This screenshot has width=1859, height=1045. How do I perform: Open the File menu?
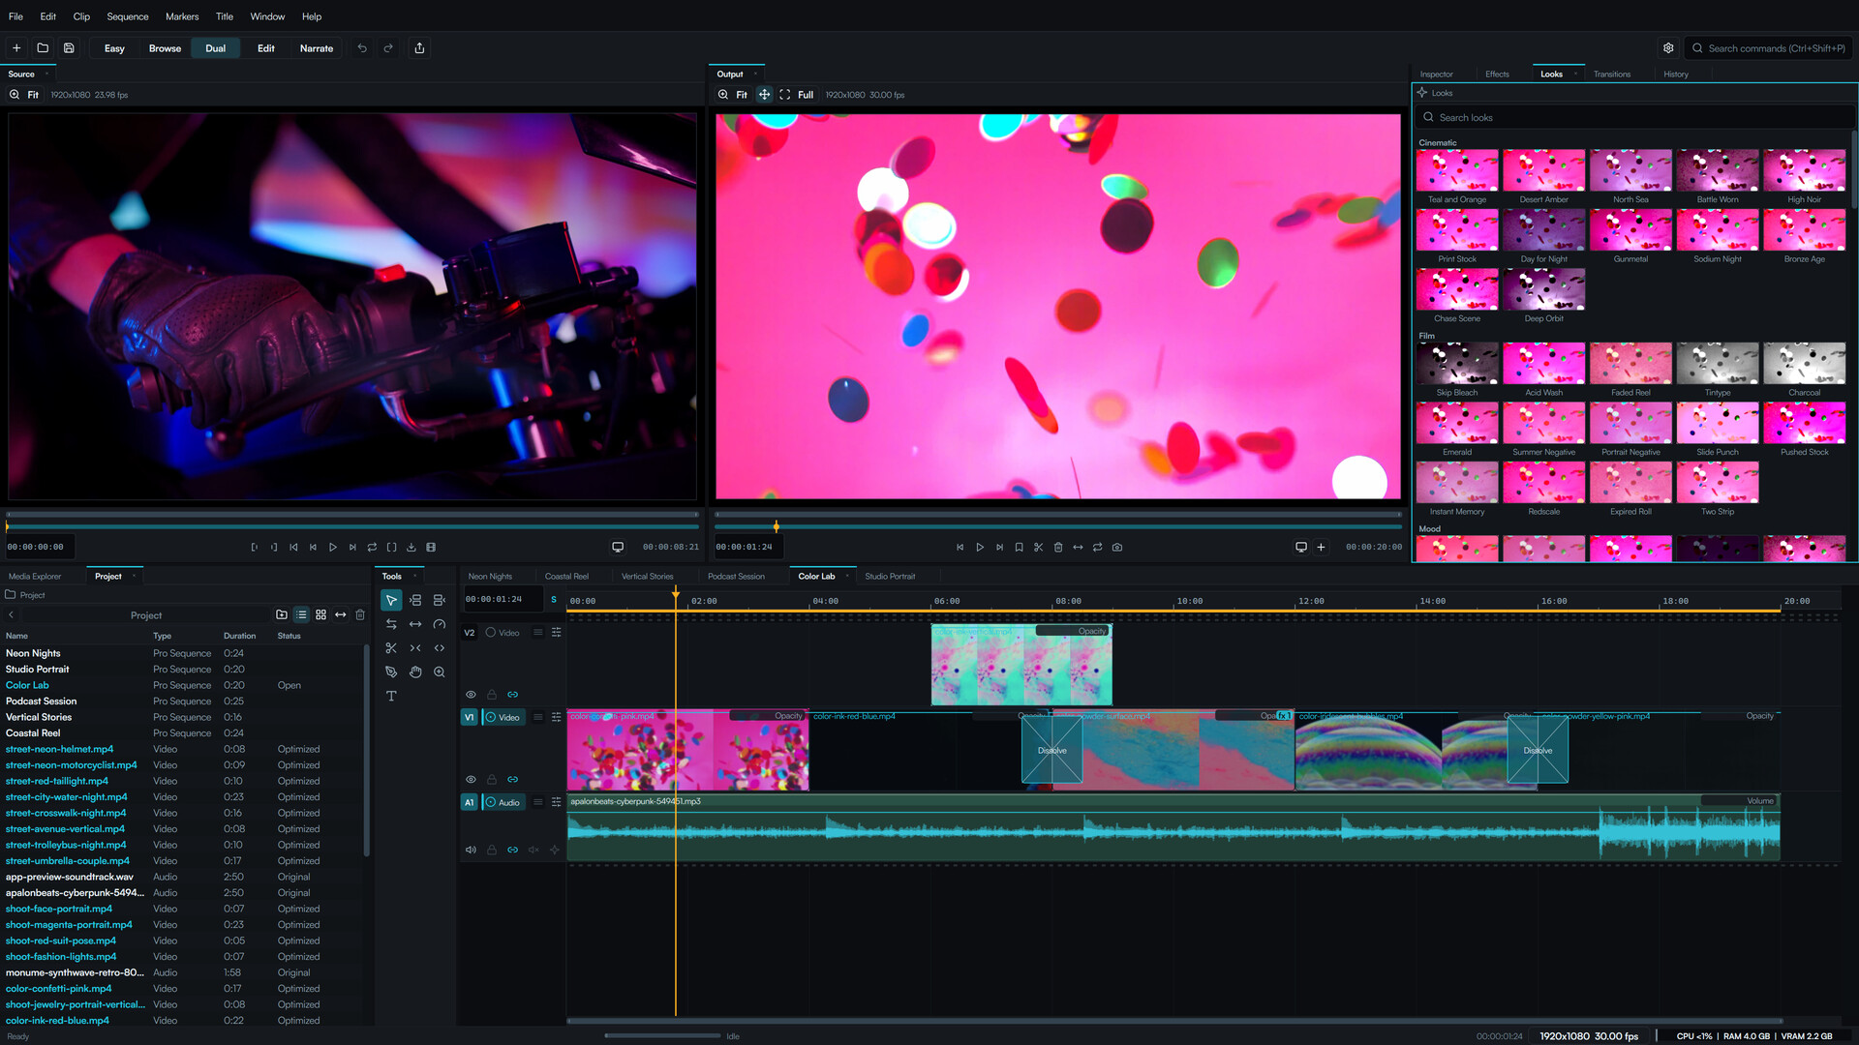pos(15,16)
